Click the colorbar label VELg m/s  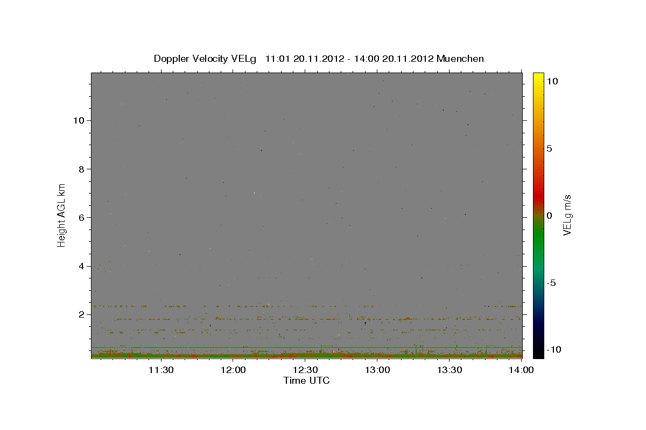(567, 215)
